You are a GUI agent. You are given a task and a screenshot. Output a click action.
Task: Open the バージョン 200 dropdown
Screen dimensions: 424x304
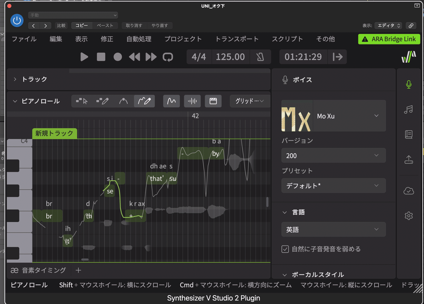pyautogui.click(x=333, y=155)
